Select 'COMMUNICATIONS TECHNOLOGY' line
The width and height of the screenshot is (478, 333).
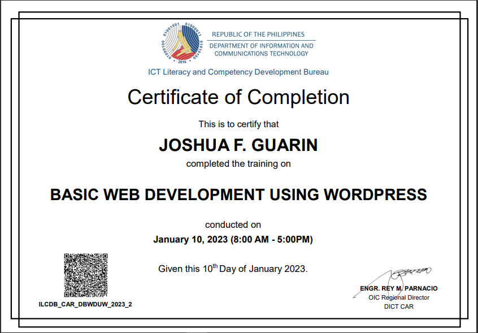[x=261, y=54]
